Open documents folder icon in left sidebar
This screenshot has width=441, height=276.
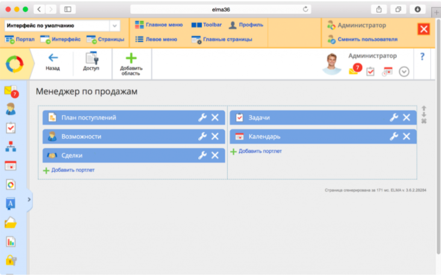pyautogui.click(x=11, y=222)
